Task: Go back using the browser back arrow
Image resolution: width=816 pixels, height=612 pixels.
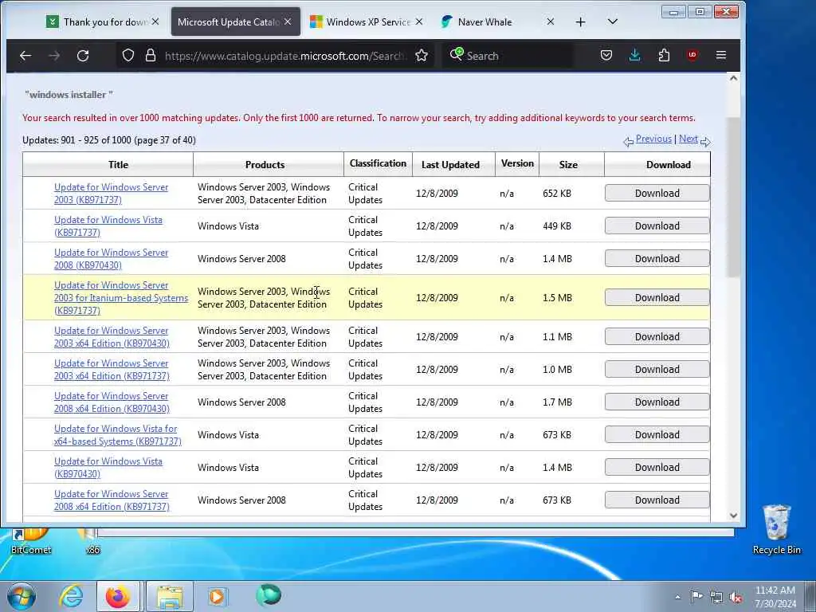Action: 25,55
